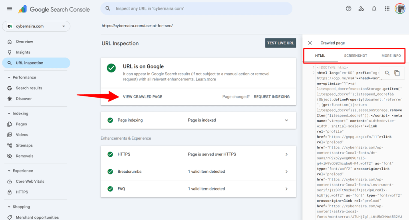409x220 pixels.
Task: Click the Removals crossed-eye icon
Action: click(x=10, y=156)
